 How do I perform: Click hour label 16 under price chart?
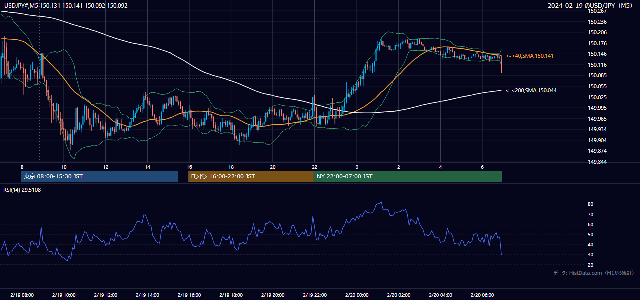coord(189,167)
